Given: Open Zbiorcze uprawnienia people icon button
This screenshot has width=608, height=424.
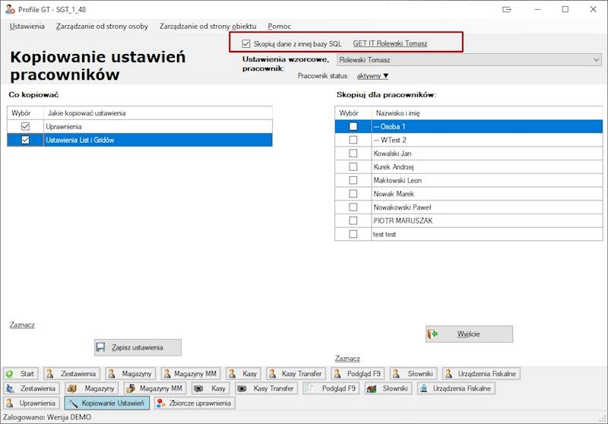Looking at the screenshot, I should [x=195, y=403].
